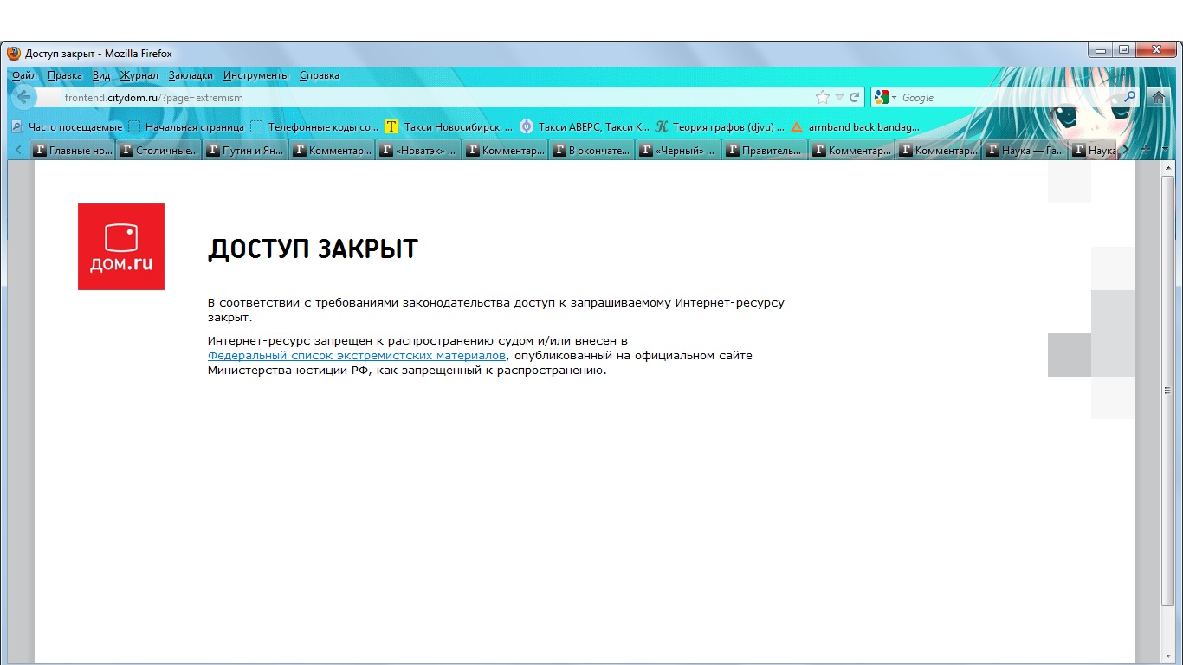Switch to the Главные но... tab
1183x665 pixels.
[72, 150]
